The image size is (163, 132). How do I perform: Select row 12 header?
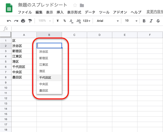coord(6,98)
